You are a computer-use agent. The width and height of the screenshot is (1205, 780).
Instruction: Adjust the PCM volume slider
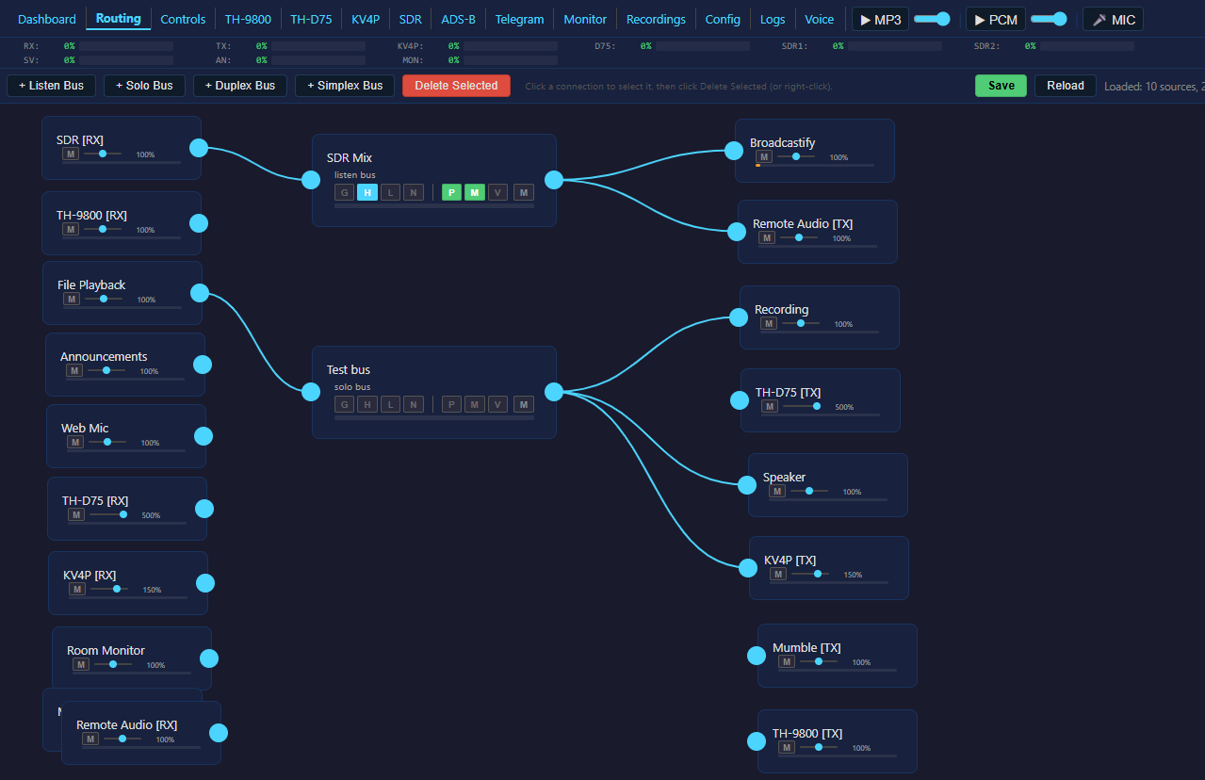pyautogui.click(x=1049, y=19)
